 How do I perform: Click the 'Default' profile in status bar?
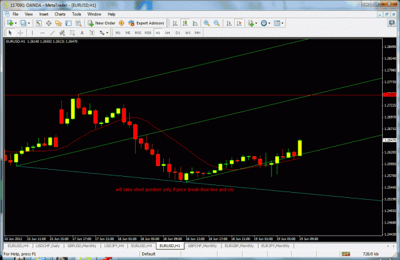click(148, 254)
